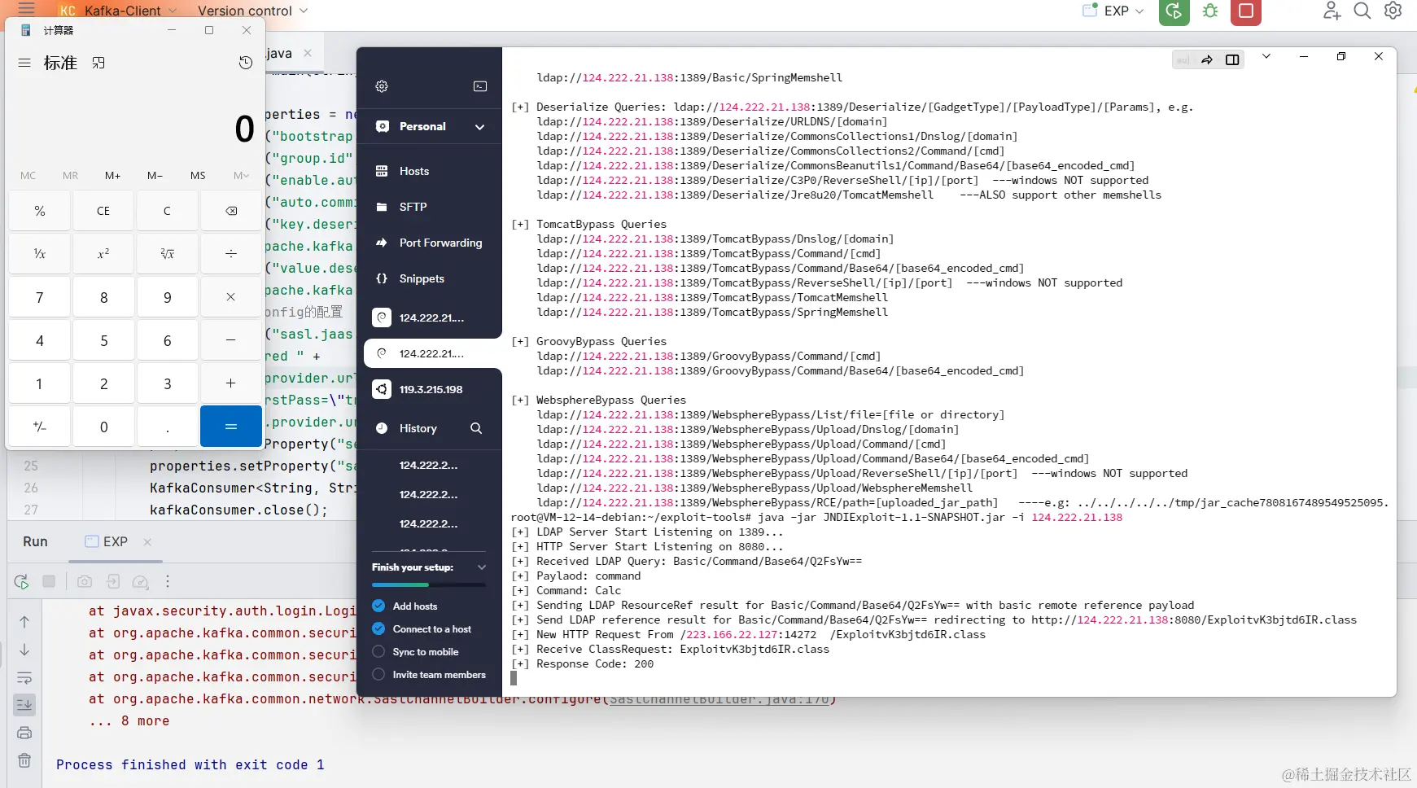Select 119.3.215.198 host tab in Termius
The height and width of the screenshot is (788, 1417).
(x=429, y=389)
